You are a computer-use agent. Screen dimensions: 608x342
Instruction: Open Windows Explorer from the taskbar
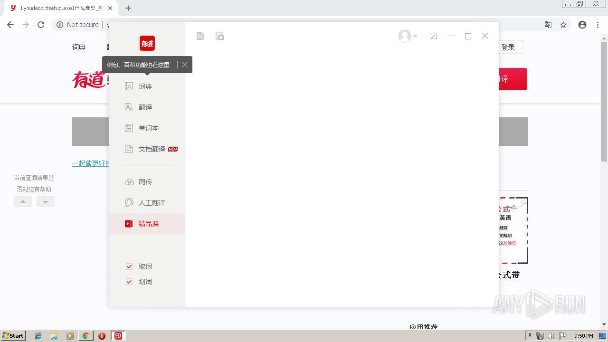pos(54,336)
